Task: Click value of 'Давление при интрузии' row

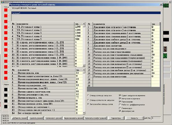Action: [156, 45]
